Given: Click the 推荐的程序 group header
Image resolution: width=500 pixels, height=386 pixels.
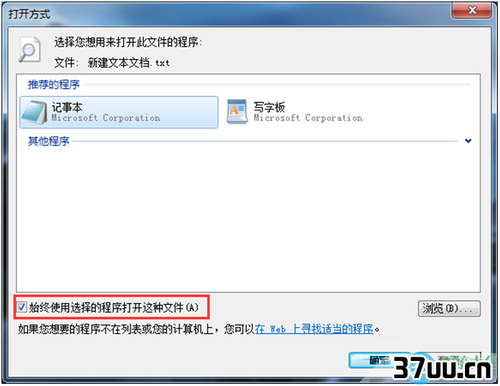Looking at the screenshot, I should pyautogui.click(x=54, y=85).
